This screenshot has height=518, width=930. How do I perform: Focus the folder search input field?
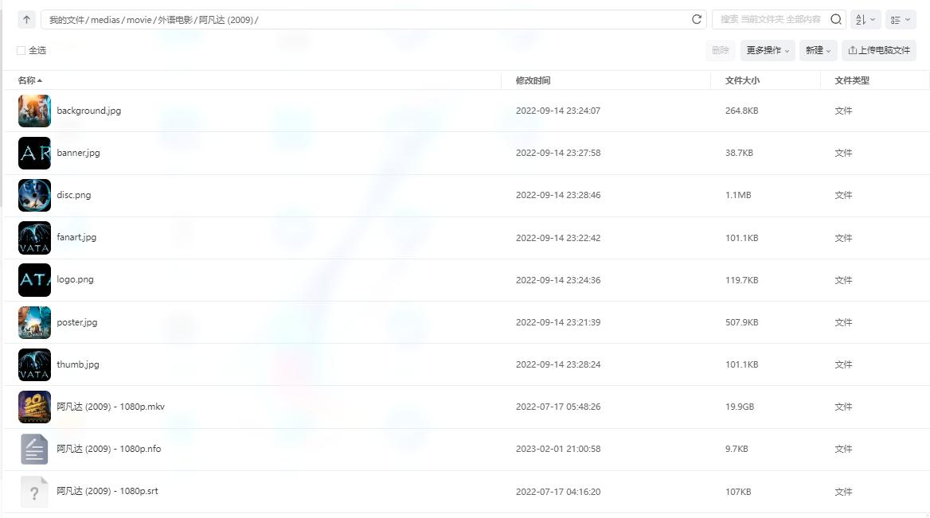pyautogui.click(x=771, y=20)
